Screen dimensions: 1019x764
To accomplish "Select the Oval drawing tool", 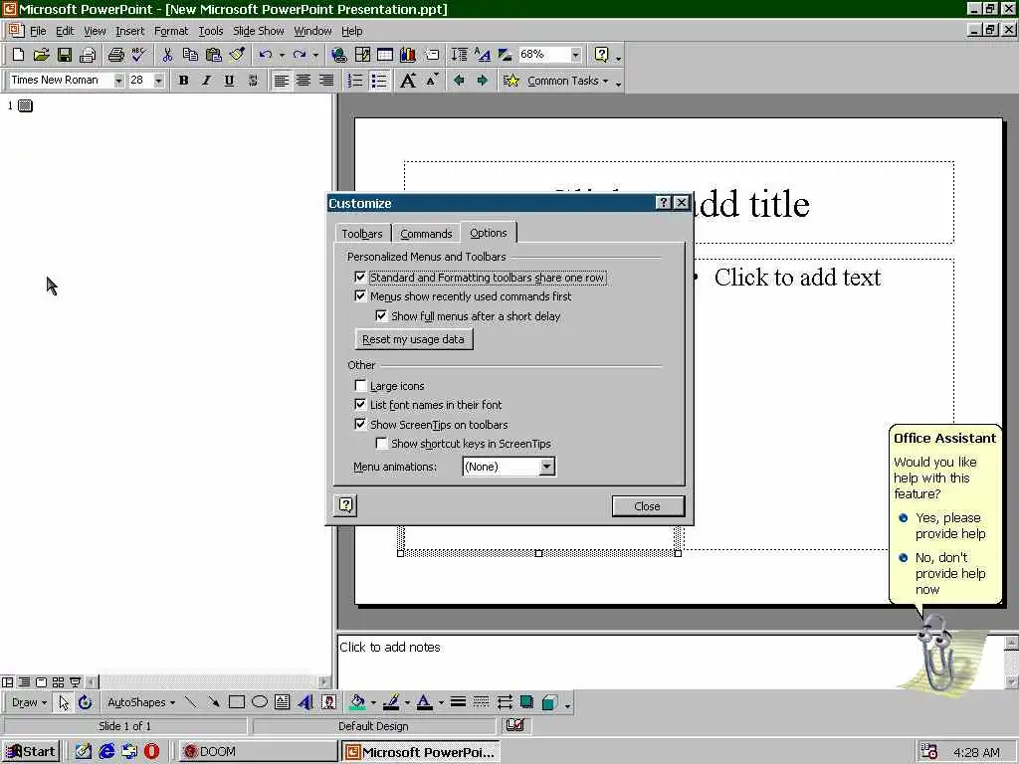I will tap(260, 701).
